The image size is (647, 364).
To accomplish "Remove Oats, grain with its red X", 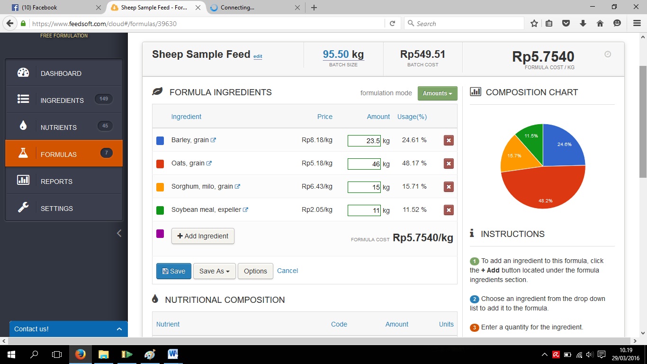I will click(x=449, y=164).
